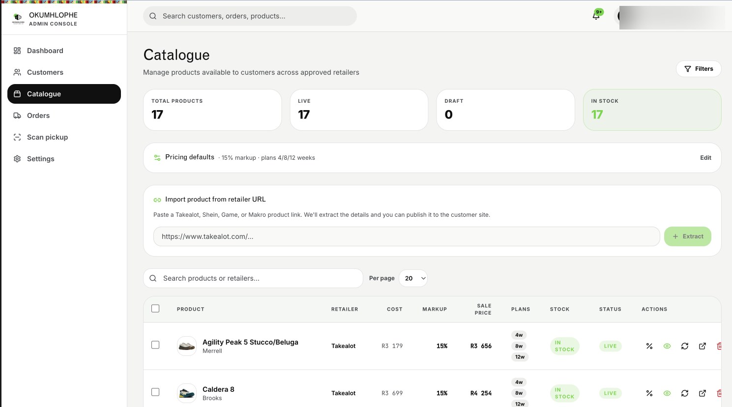732x407 pixels.
Task: Click the Okumhlophe logo in sidebar
Action: click(18, 19)
